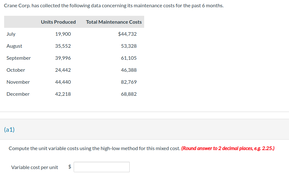The width and height of the screenshot is (289, 182).
Task: Select the Units Produced column header
Action: point(58,22)
